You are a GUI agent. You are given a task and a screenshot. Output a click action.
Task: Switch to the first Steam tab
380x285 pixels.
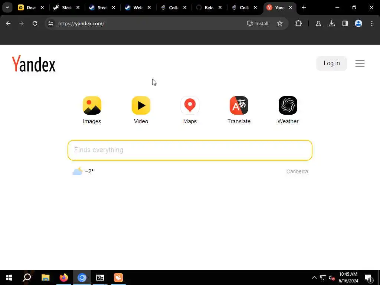pos(63,7)
